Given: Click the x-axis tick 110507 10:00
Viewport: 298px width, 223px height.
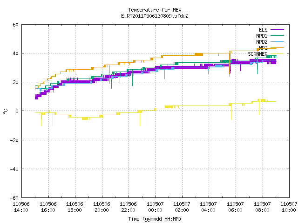Looking at the screenshot, I should click(289, 207).
